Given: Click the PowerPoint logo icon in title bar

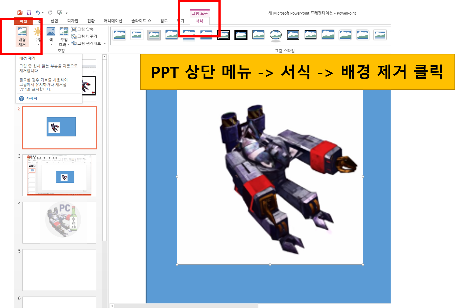Looking at the screenshot, I should pyautogui.click(x=20, y=12).
